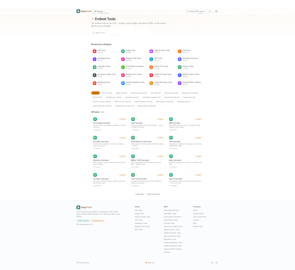Viewport: 295px width, 270px height.
Task: Open the Finance Tools category icon
Action: point(180,67)
